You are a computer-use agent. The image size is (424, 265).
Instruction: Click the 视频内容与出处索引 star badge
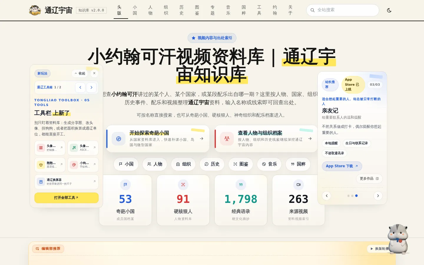(x=212, y=38)
